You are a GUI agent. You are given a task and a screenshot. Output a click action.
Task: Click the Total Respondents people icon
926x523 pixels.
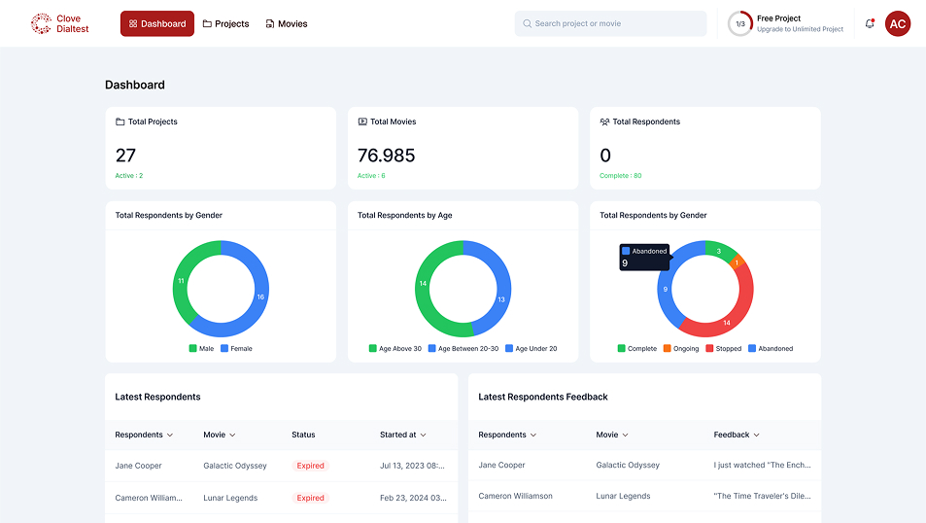pyautogui.click(x=604, y=122)
